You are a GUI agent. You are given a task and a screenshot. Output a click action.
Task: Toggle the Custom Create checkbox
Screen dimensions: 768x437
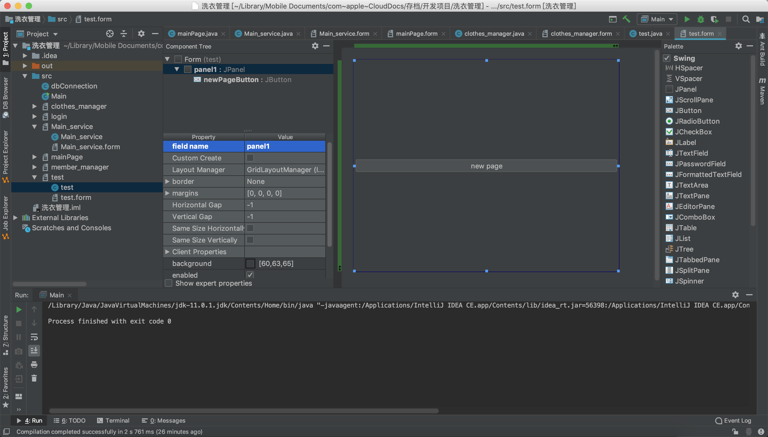point(250,158)
